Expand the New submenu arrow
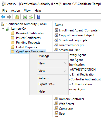The image size is (101, 117). point(65,63)
